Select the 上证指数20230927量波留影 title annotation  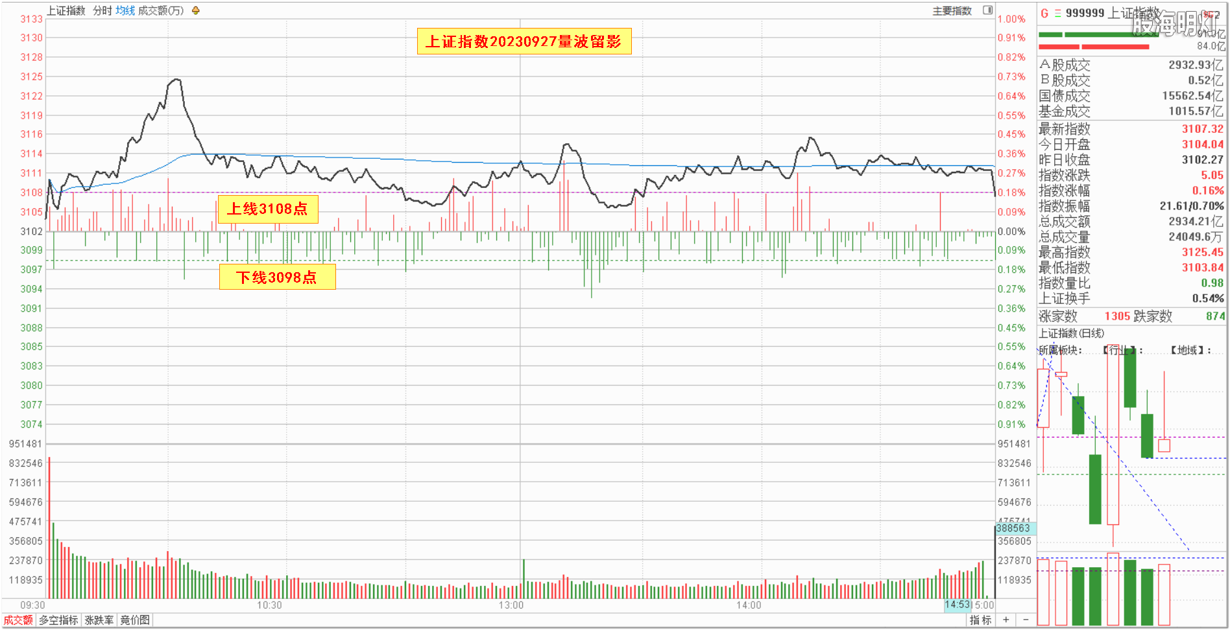click(524, 41)
